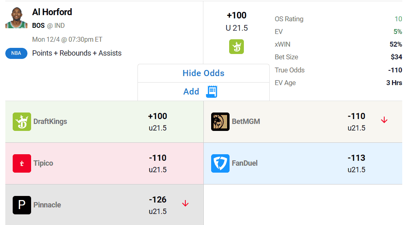Click the Al Horford player name

(x=52, y=12)
